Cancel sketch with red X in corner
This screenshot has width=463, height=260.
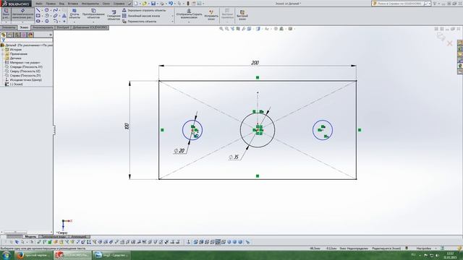[449, 43]
